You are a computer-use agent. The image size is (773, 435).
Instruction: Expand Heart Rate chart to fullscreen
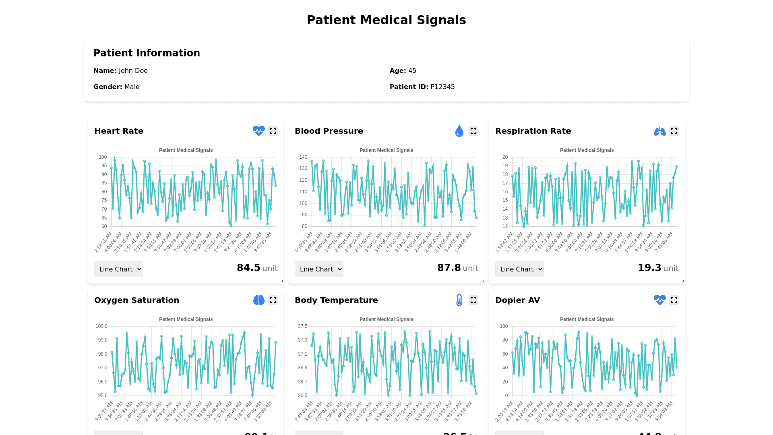273,131
